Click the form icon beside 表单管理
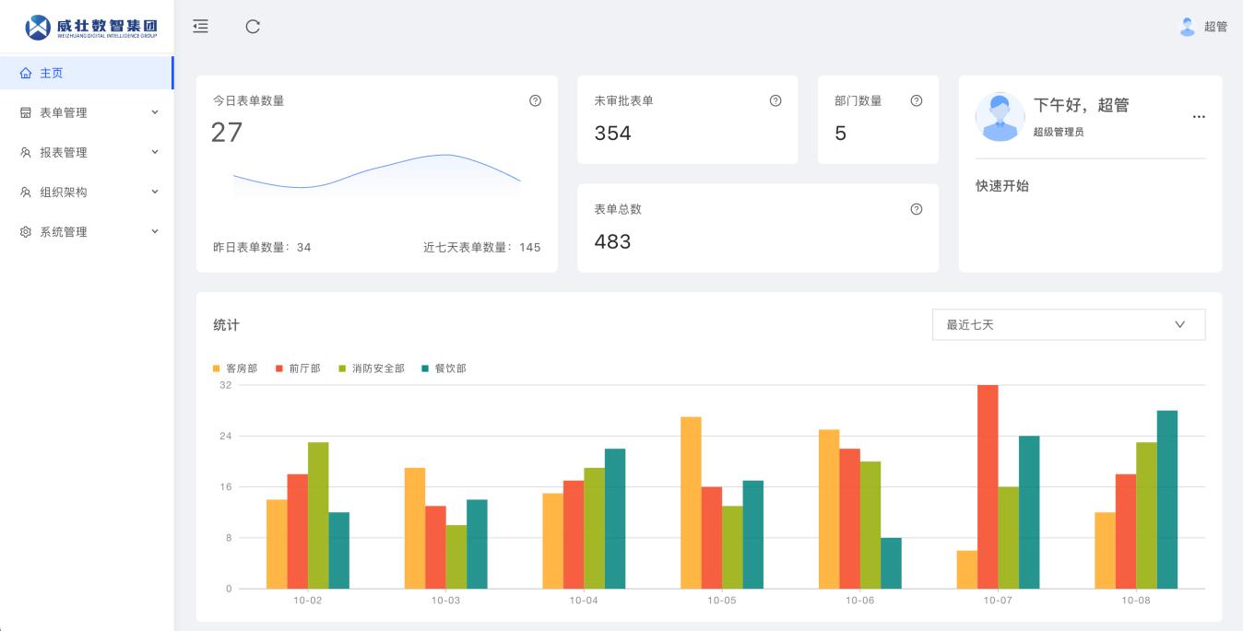The height and width of the screenshot is (631, 1243). (26, 112)
